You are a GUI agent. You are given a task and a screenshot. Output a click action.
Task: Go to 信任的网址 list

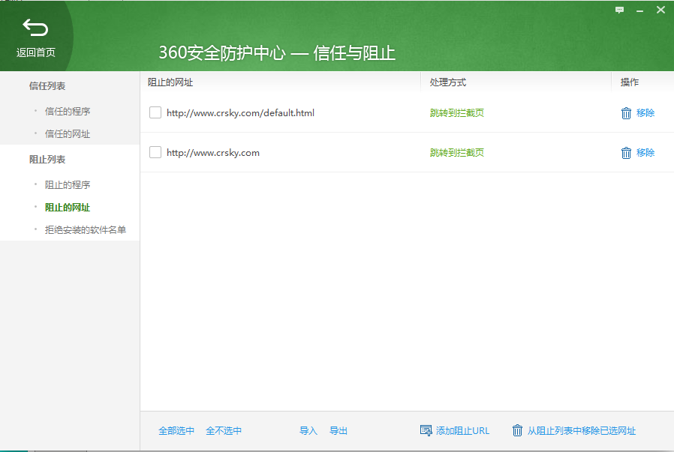pos(68,134)
